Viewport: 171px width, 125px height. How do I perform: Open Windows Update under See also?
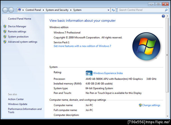(x=18, y=104)
